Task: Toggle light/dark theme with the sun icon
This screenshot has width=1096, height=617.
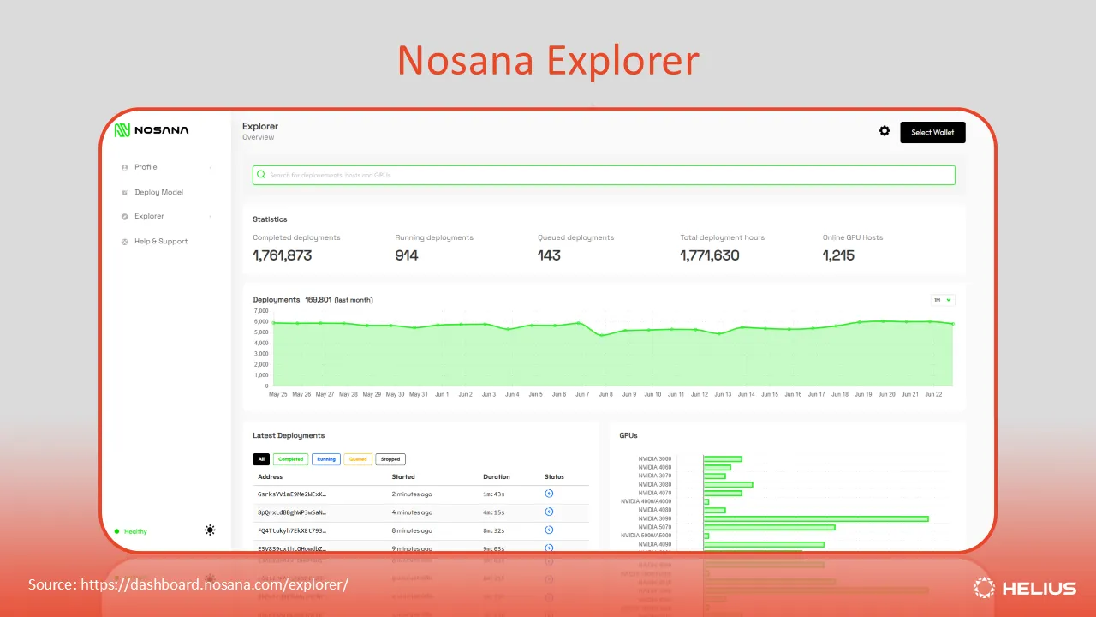Action: [x=210, y=530]
